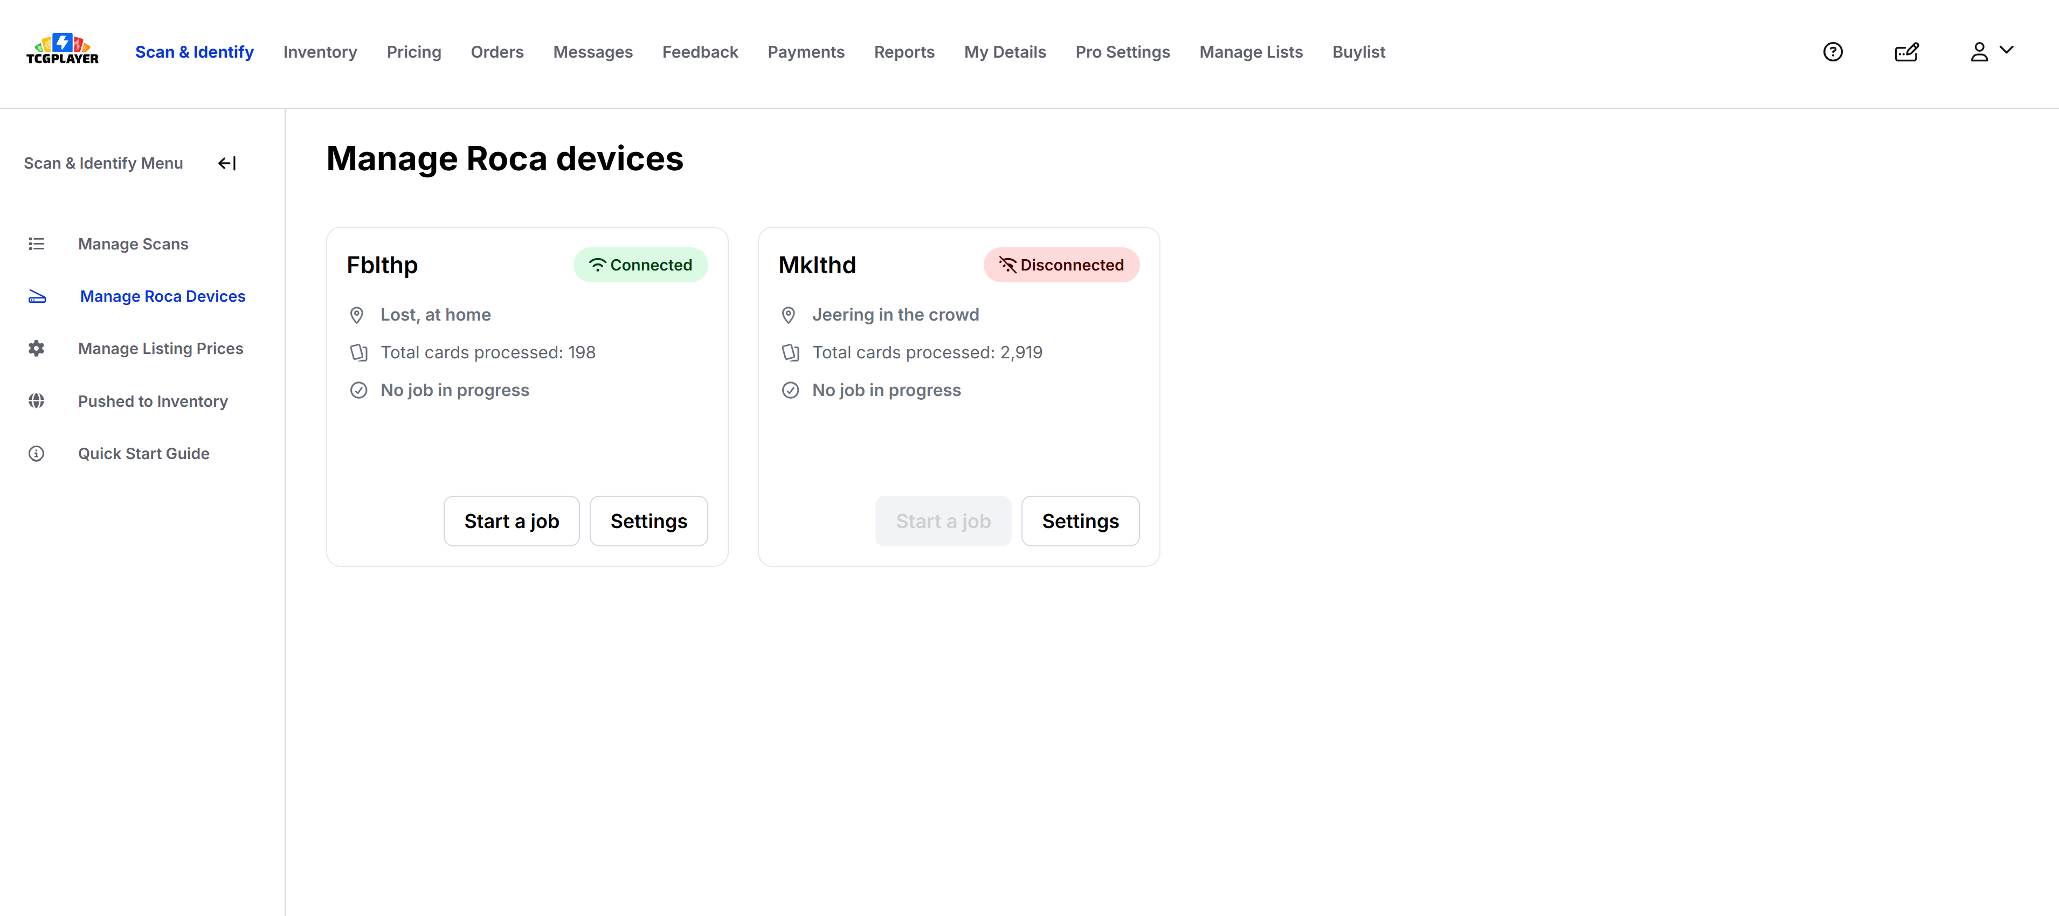Open the Messages tab

(x=593, y=52)
